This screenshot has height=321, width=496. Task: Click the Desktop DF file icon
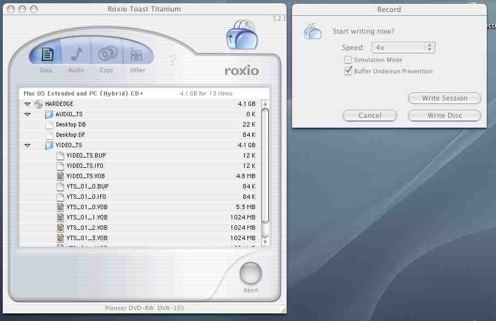[x=49, y=135]
